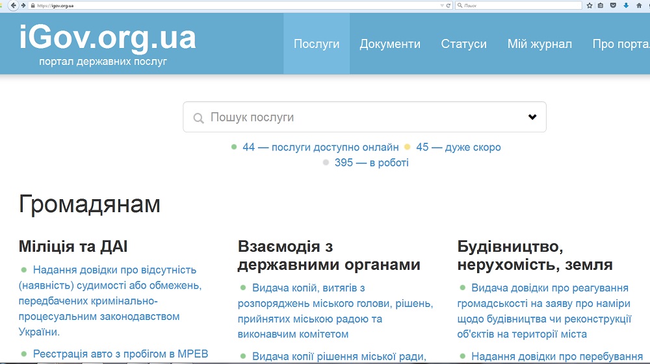Click the Пошук послуги search field
The height and width of the screenshot is (364, 650).
click(x=364, y=117)
